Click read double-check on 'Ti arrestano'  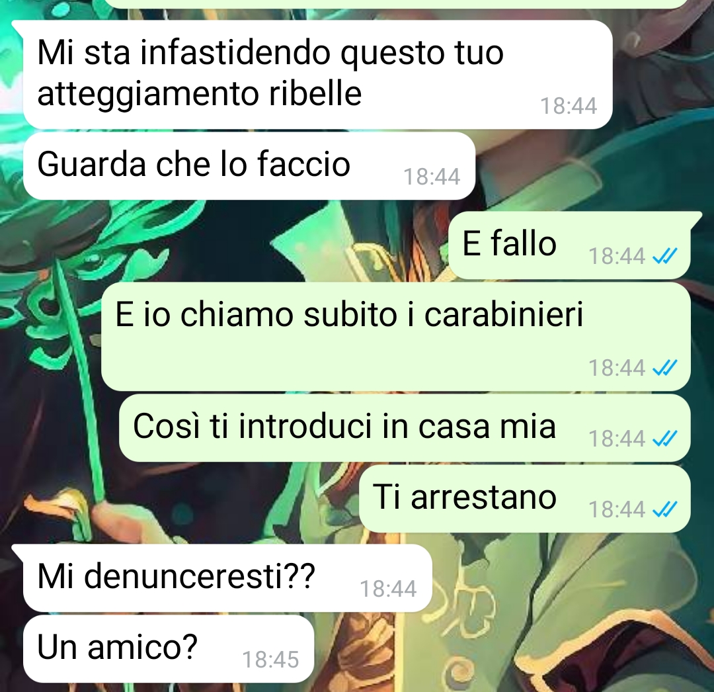tap(665, 509)
